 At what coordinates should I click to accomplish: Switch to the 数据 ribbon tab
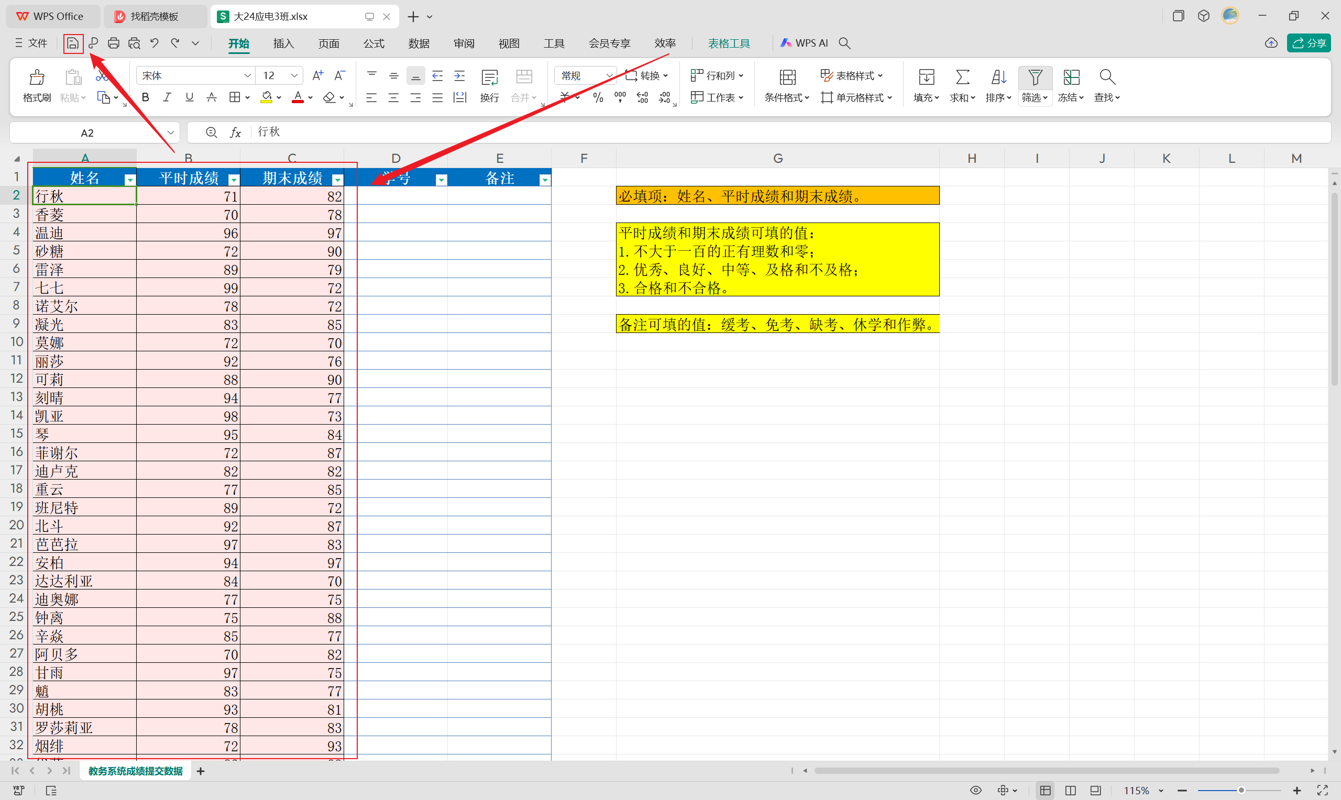[419, 43]
